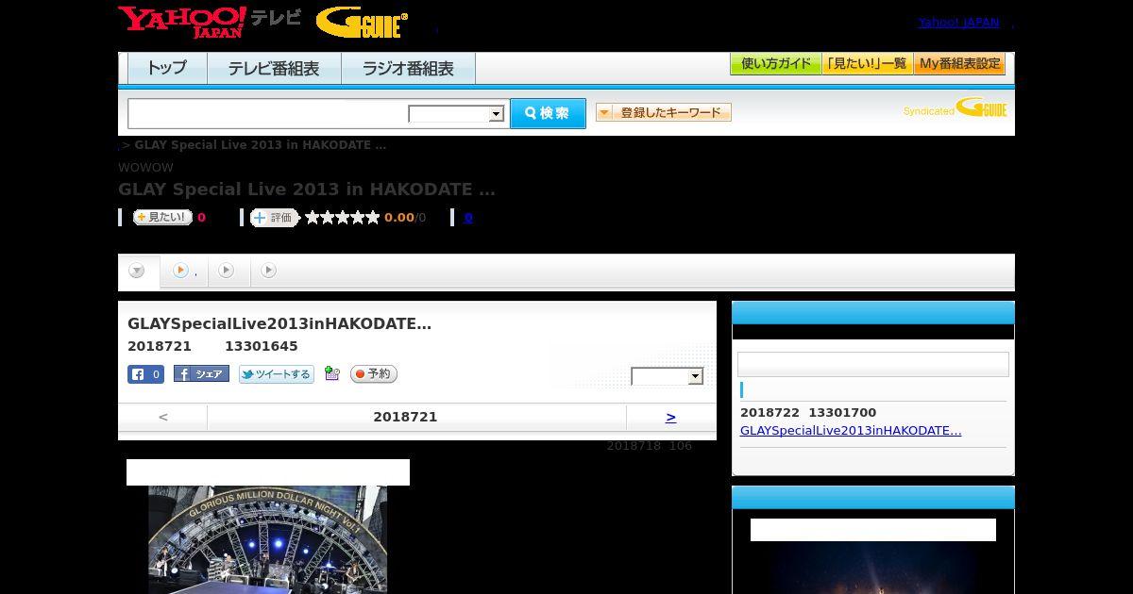Click the 2018721 date heading in navigation
The width and height of the screenshot is (1133, 594).
tap(405, 417)
